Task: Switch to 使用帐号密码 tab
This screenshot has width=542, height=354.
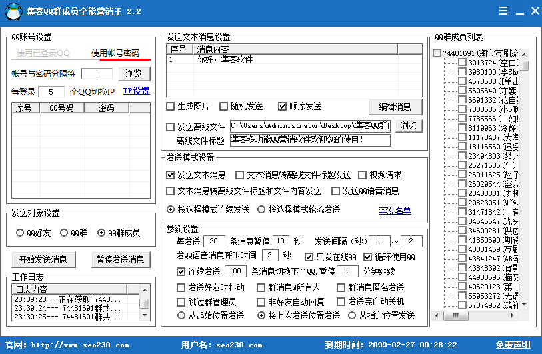Action: (x=115, y=53)
